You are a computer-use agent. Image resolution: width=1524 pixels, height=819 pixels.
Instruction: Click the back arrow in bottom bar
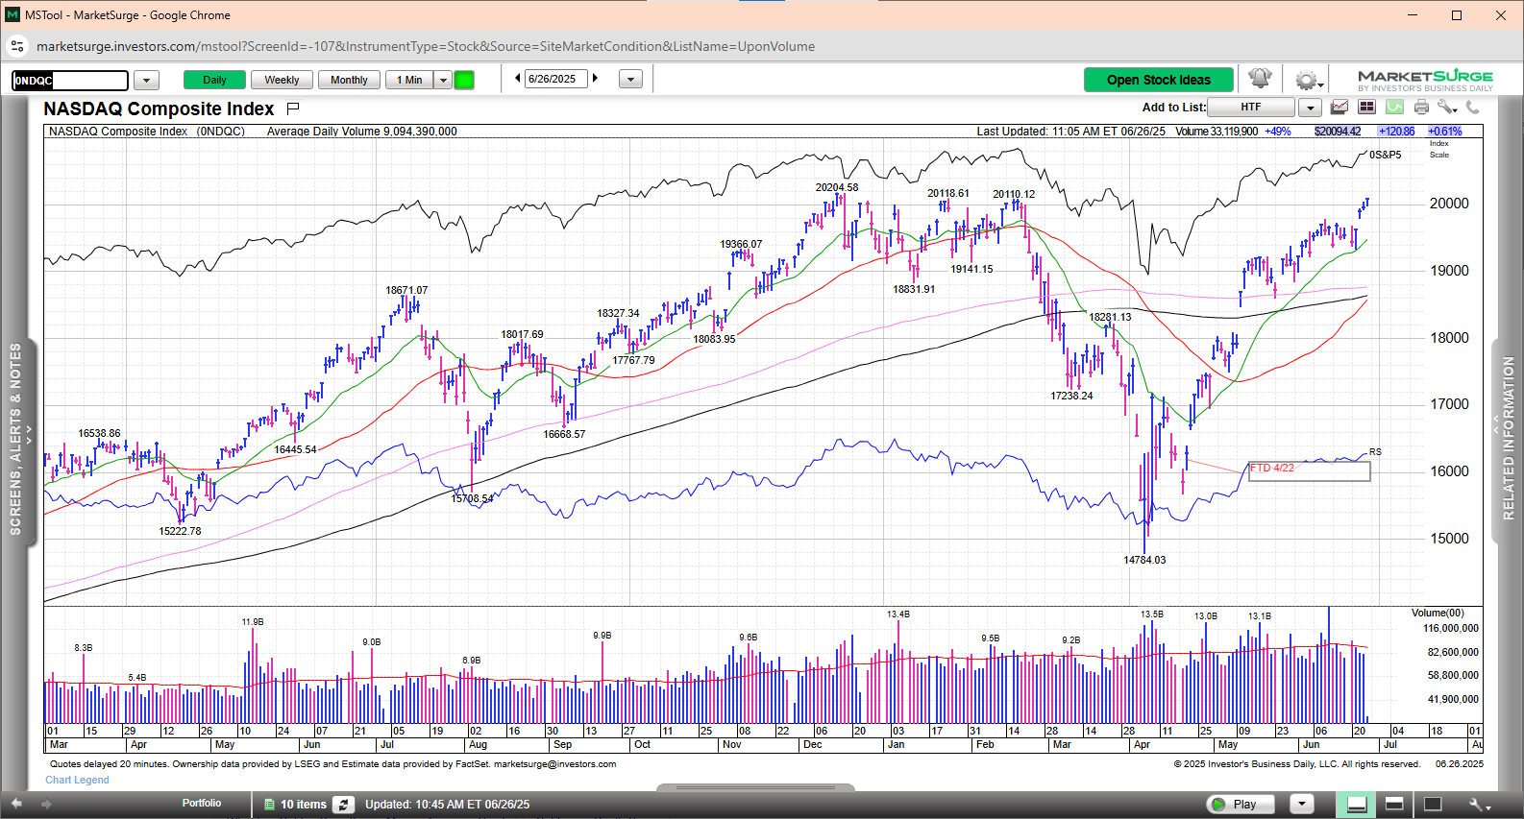16,804
